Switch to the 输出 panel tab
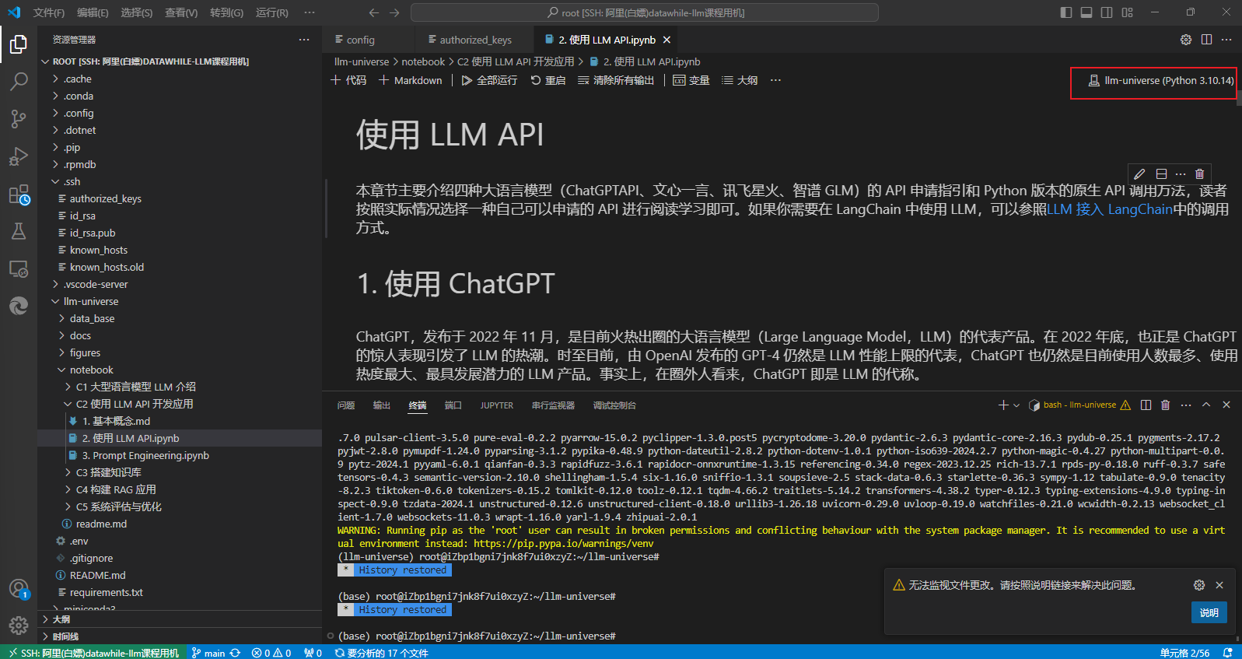1242x659 pixels. (x=381, y=405)
